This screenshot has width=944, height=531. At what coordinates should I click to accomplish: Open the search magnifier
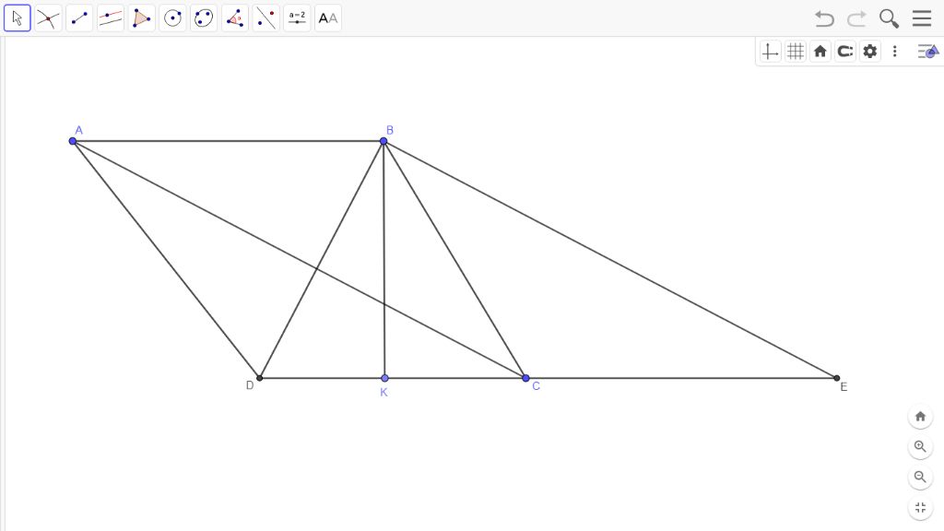pyautogui.click(x=889, y=18)
